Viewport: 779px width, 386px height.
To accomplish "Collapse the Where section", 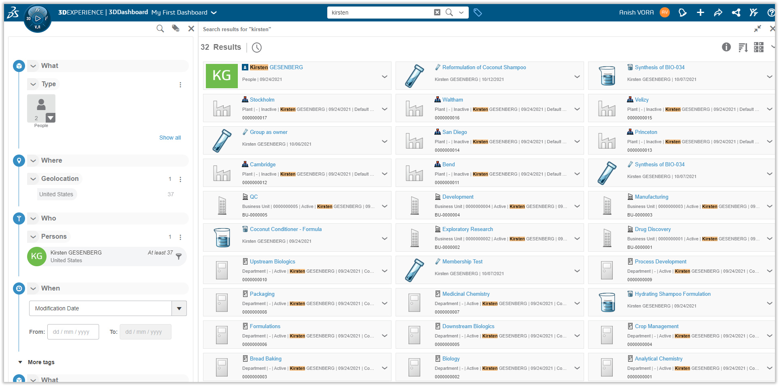I will click(33, 161).
